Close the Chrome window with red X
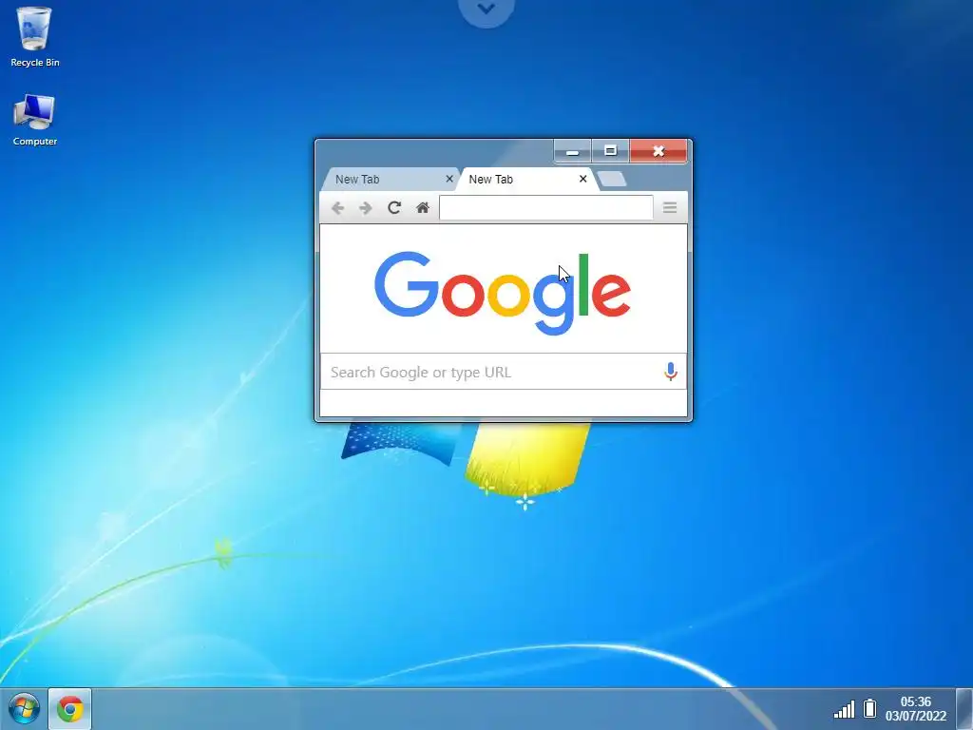The image size is (973, 730). point(658,151)
